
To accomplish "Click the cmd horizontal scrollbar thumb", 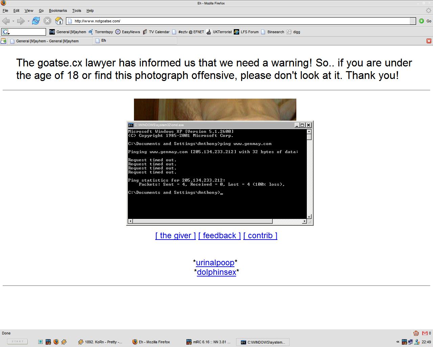I will coord(203,221).
